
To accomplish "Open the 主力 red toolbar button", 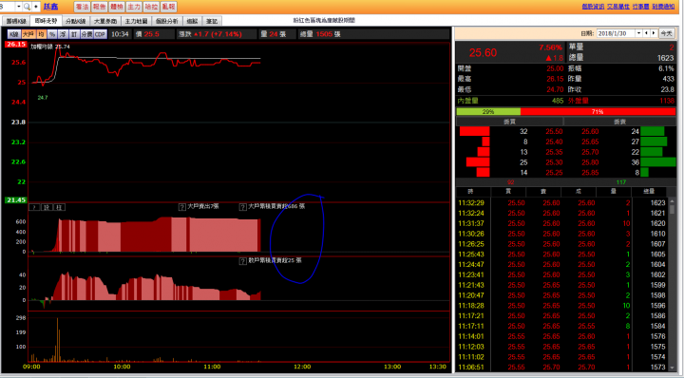I will (x=134, y=7).
